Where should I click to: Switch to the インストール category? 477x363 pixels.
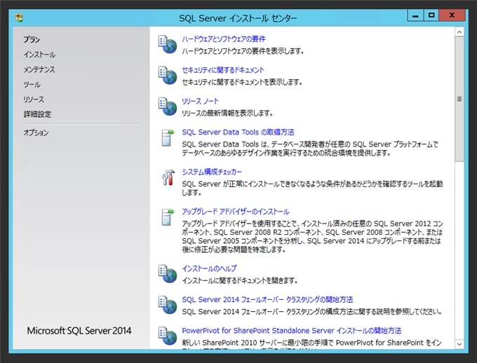[39, 55]
